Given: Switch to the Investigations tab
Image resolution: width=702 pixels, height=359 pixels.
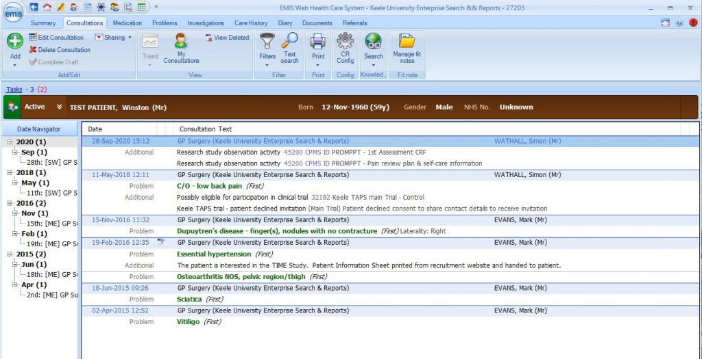Looking at the screenshot, I should pyautogui.click(x=206, y=23).
